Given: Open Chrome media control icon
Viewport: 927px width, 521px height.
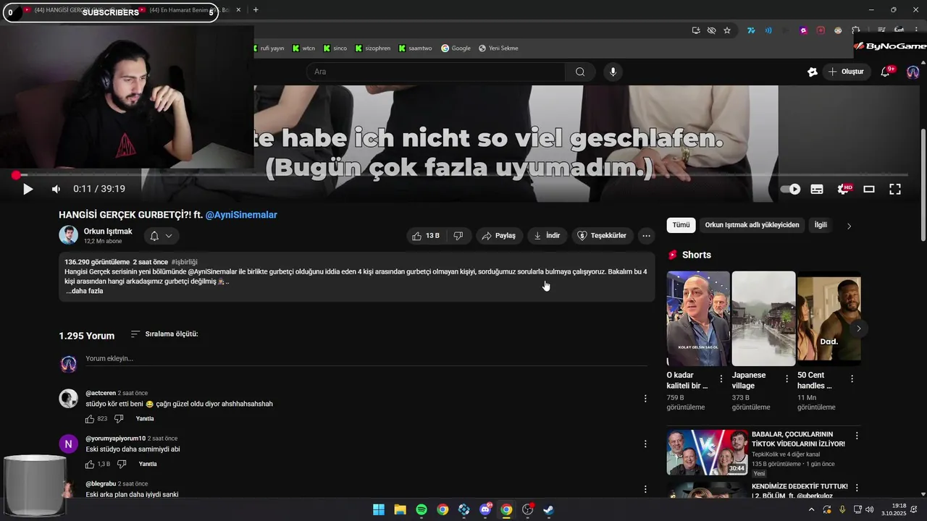Looking at the screenshot, I should (881, 30).
